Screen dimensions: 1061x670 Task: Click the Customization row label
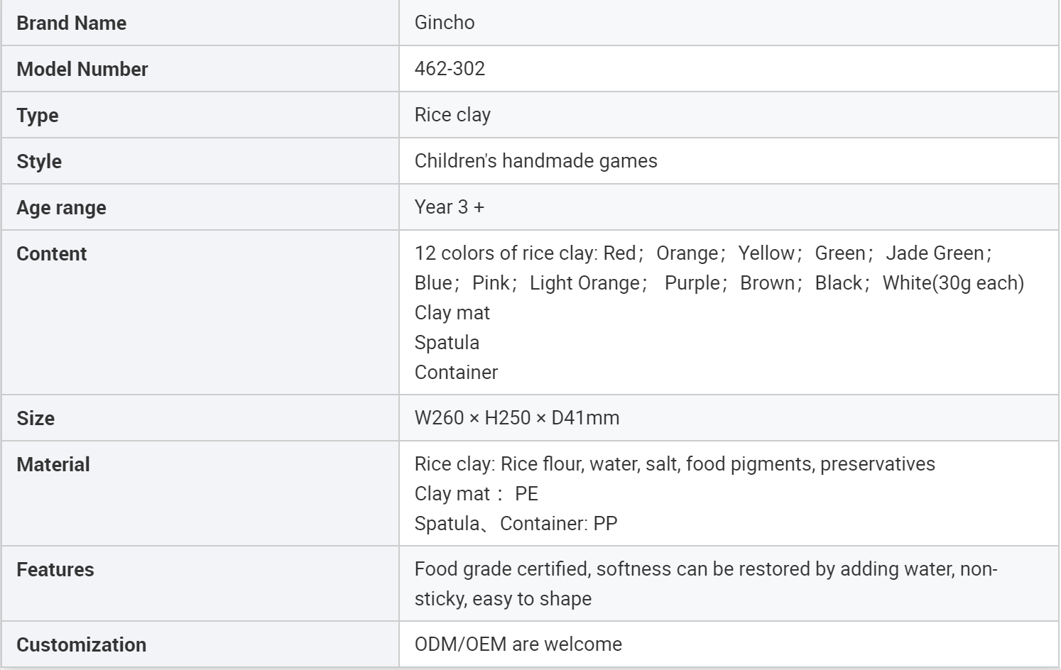pyautogui.click(x=81, y=645)
